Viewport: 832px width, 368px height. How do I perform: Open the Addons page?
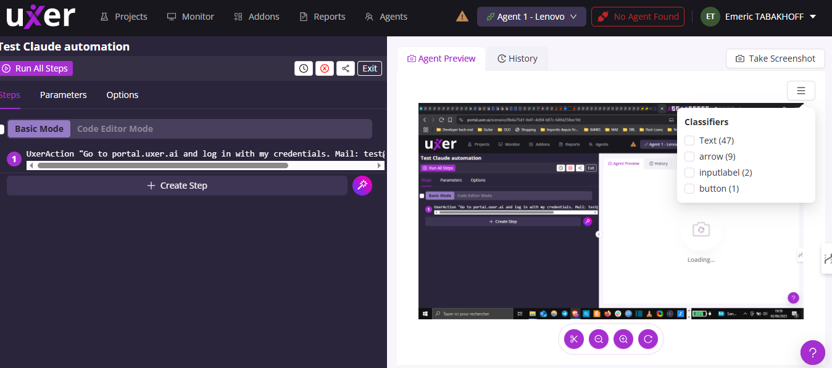tap(257, 17)
